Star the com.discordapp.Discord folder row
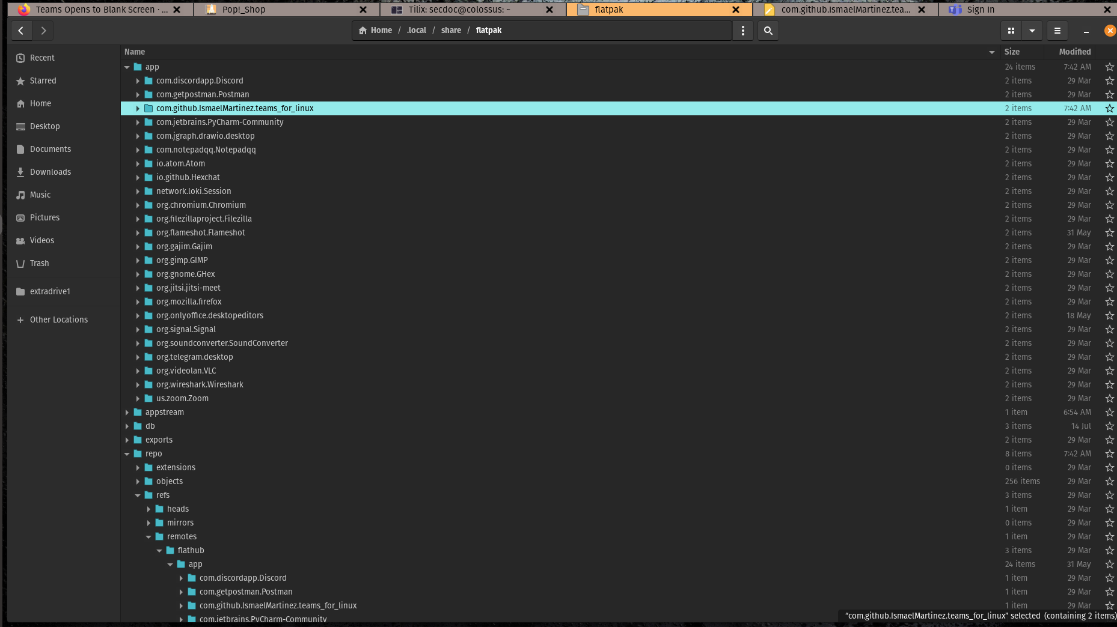 coord(1109,80)
